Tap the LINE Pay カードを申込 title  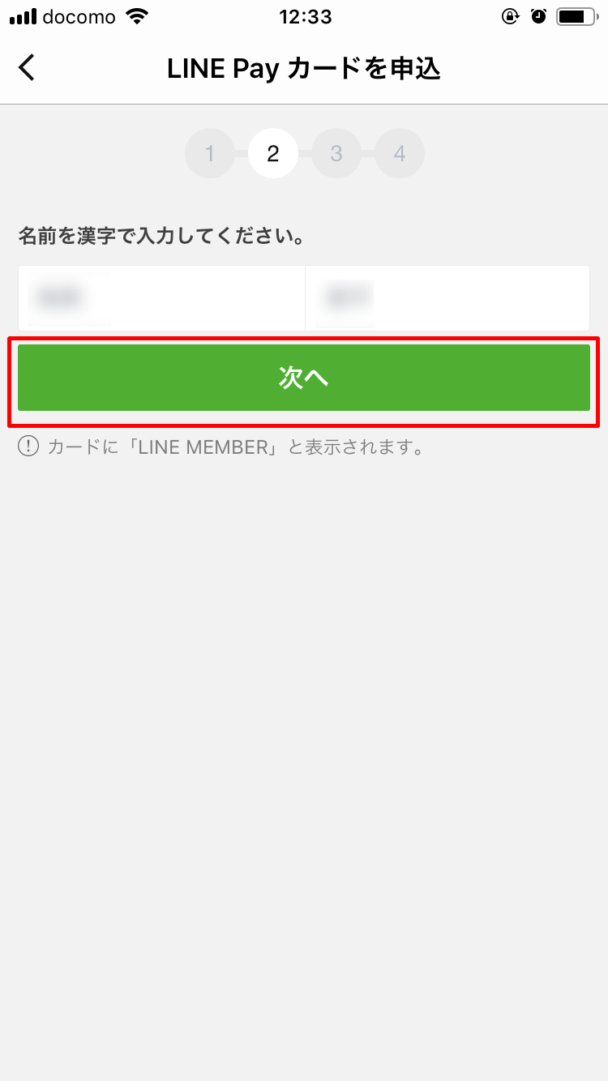304,69
